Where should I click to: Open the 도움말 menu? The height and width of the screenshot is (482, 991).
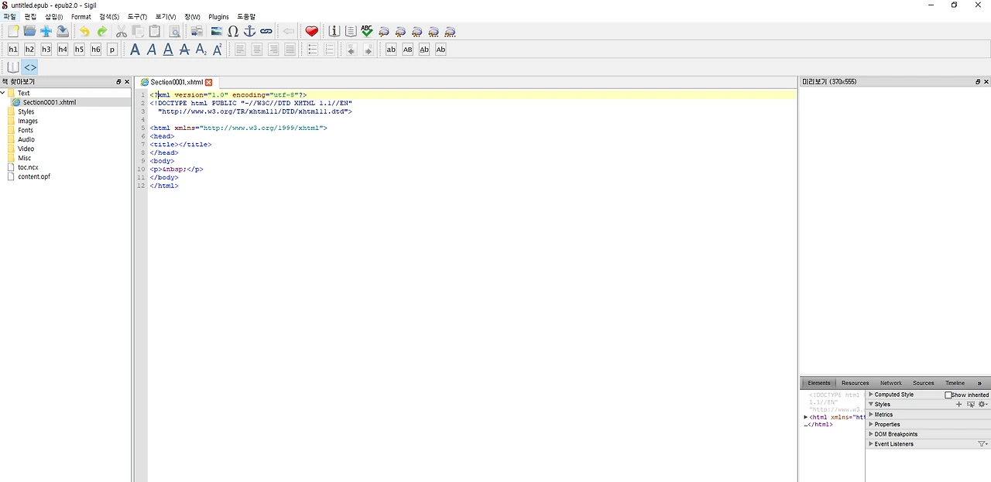246,16
